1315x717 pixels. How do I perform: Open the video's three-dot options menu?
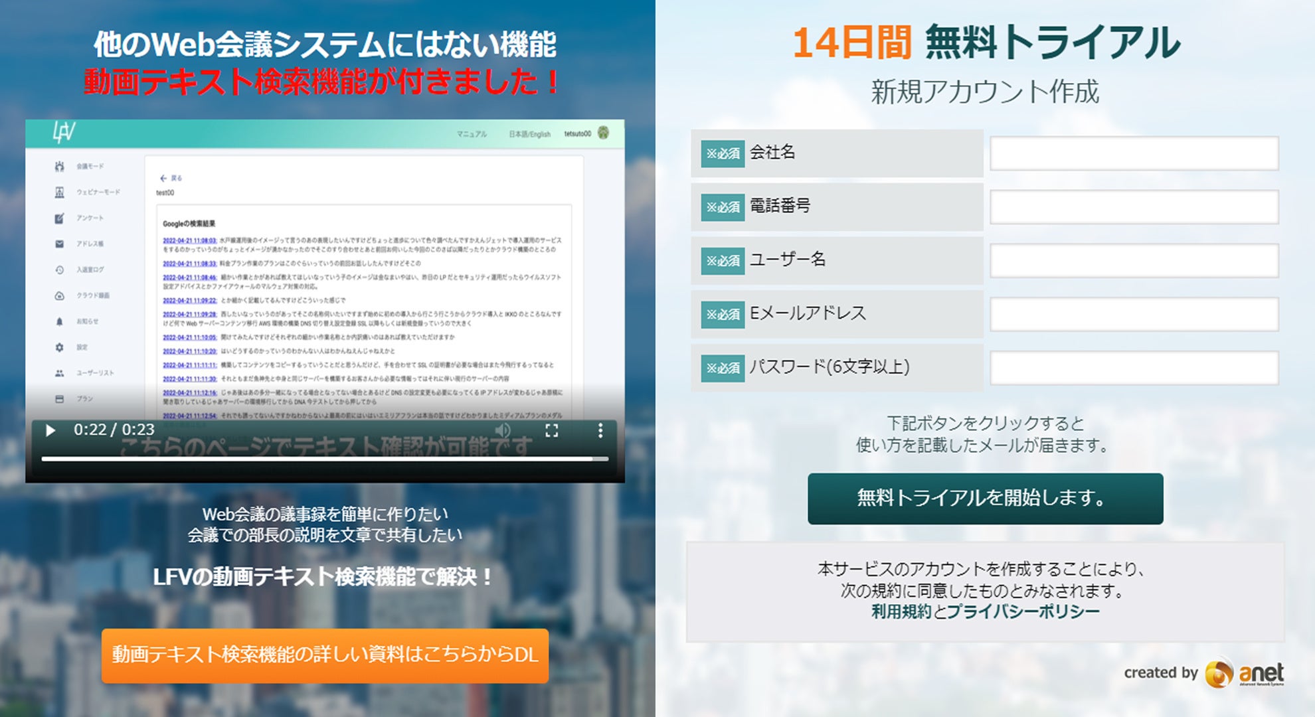point(600,430)
